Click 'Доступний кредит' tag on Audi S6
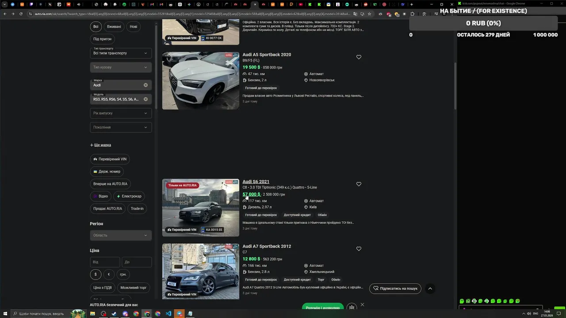566x318 pixels. [297, 215]
